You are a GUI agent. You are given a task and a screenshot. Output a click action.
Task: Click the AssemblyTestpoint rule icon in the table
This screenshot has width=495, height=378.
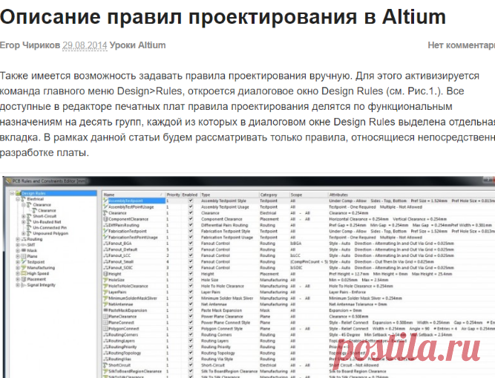(106, 201)
